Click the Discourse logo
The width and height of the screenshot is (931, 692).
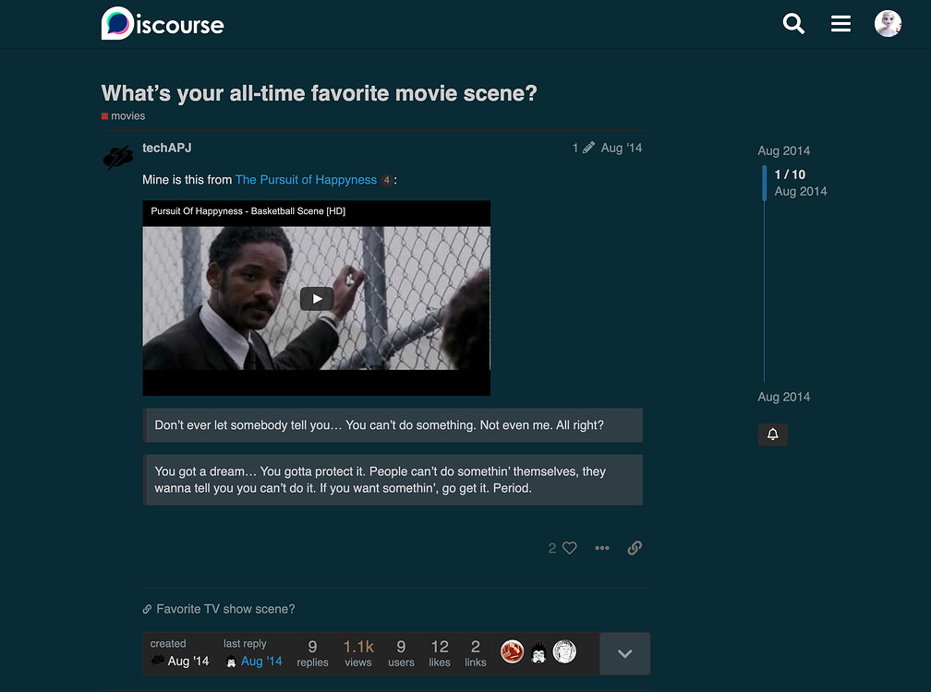[x=163, y=24]
